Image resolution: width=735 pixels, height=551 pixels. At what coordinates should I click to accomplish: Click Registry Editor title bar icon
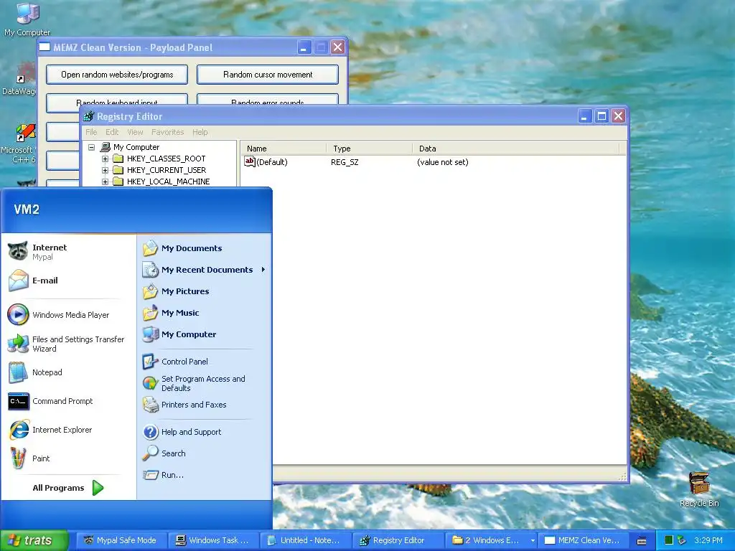click(x=88, y=116)
